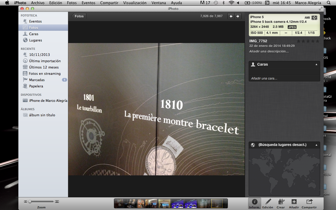
Task: Open the Visualización menu
Action: pyautogui.click(x=135, y=3)
